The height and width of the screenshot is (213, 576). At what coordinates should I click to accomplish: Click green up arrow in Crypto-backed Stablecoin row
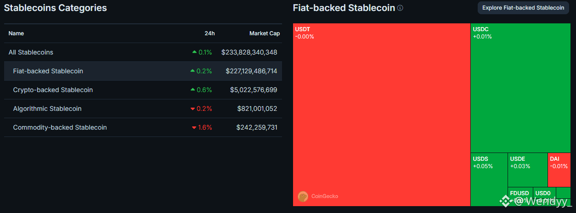(x=193, y=90)
